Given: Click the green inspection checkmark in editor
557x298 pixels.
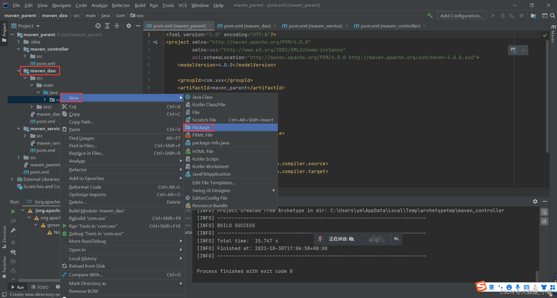Looking at the screenshot, I should point(545,35).
